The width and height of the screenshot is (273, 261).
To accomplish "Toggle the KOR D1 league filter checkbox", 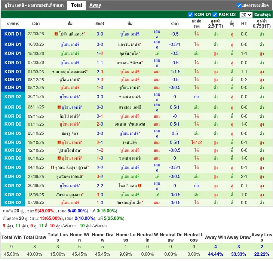I will [x=191, y=15].
